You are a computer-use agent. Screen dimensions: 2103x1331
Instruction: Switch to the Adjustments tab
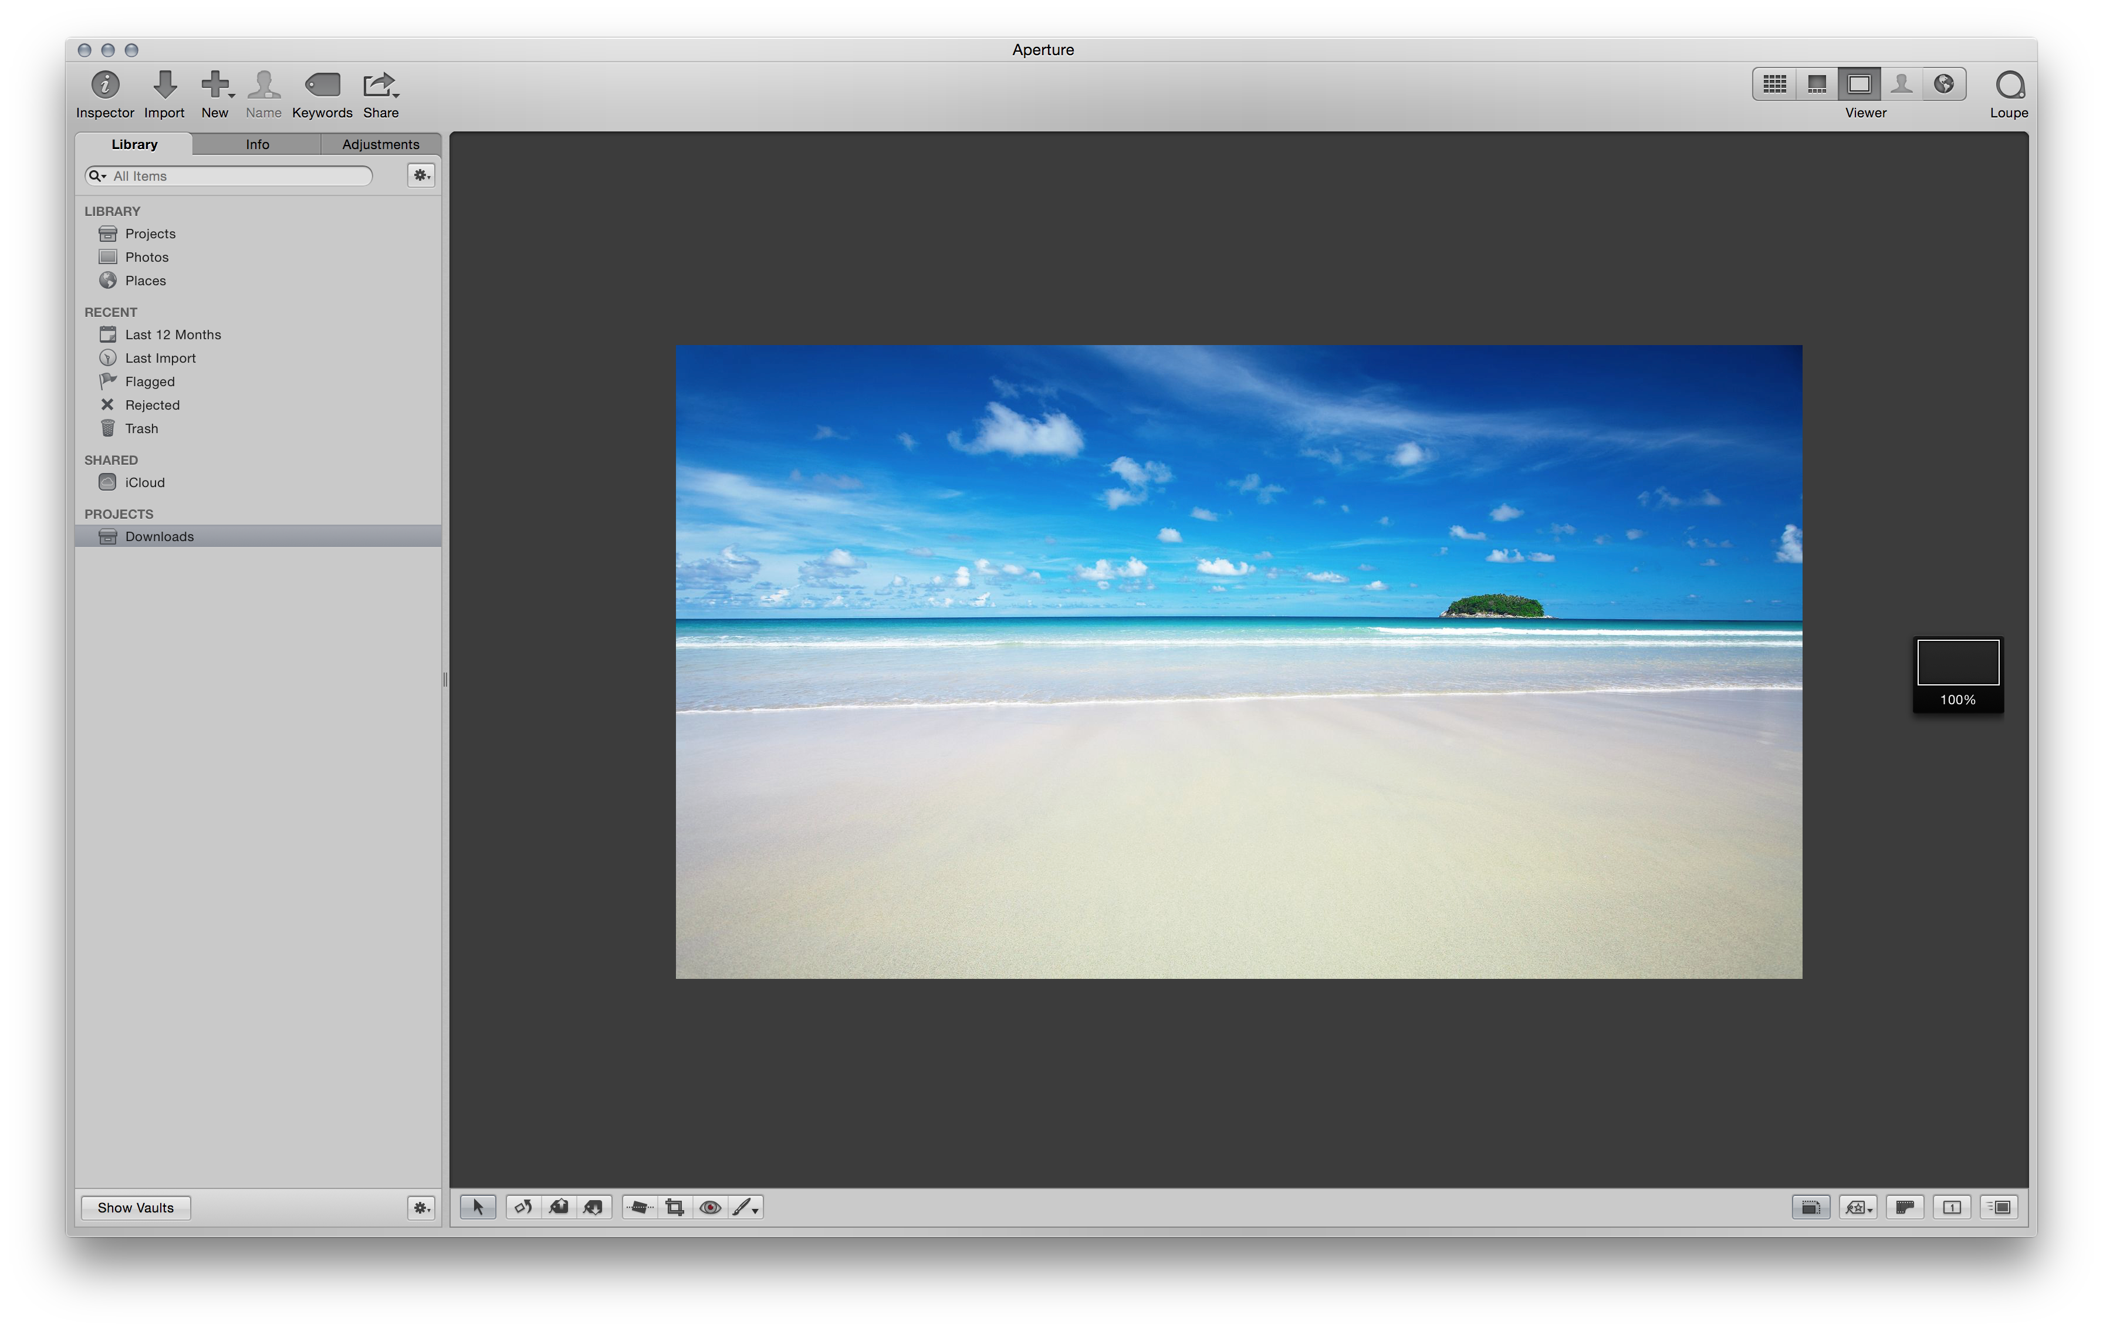click(x=380, y=144)
